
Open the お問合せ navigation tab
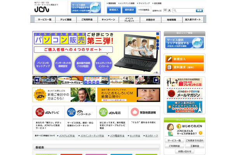(x=150, y=20)
